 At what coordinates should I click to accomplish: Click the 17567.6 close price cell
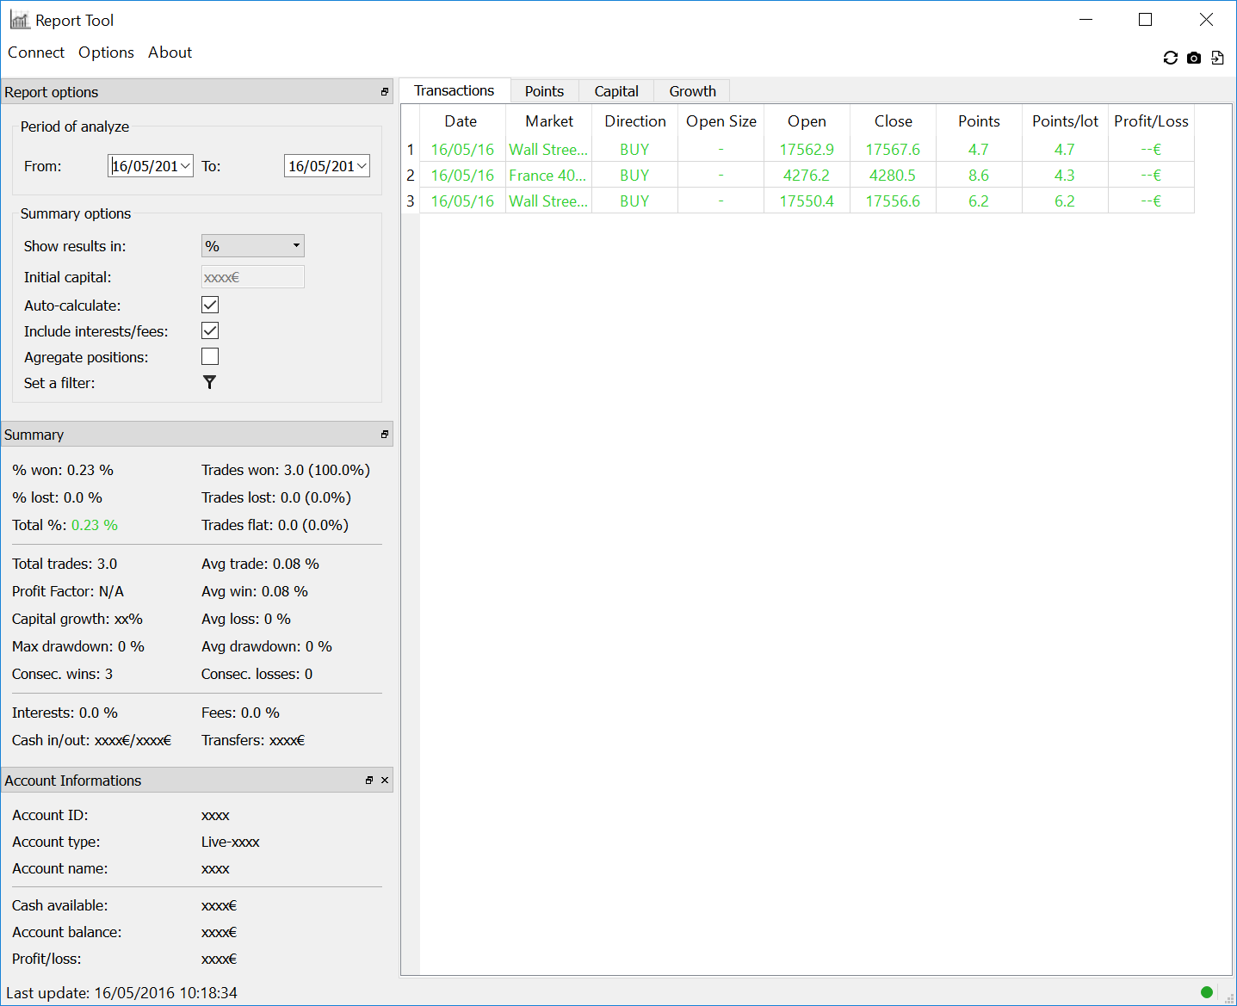click(894, 149)
